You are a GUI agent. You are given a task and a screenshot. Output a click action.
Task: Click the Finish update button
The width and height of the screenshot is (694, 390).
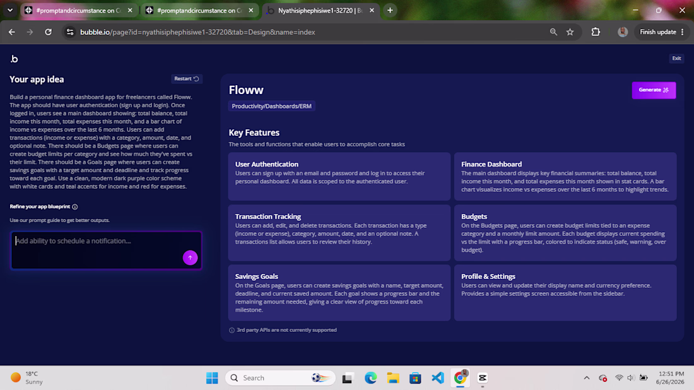(x=661, y=32)
